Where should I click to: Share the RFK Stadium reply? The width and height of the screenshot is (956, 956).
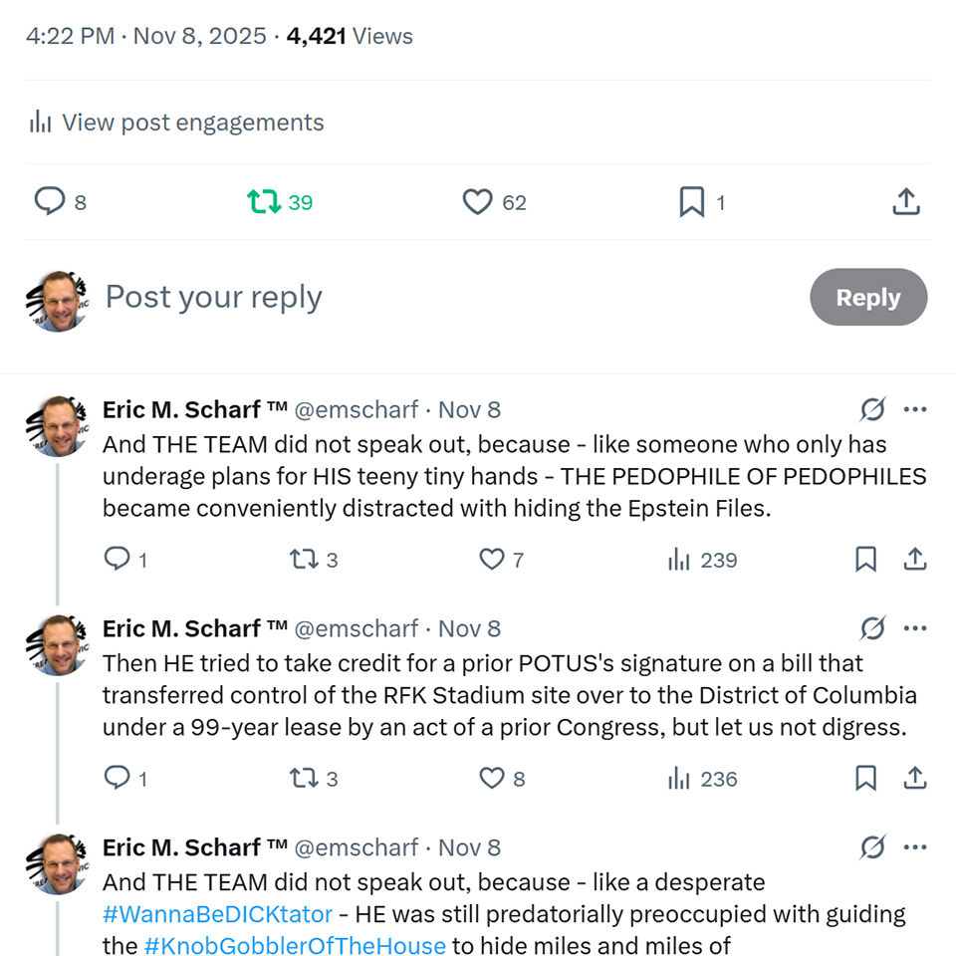[915, 779]
